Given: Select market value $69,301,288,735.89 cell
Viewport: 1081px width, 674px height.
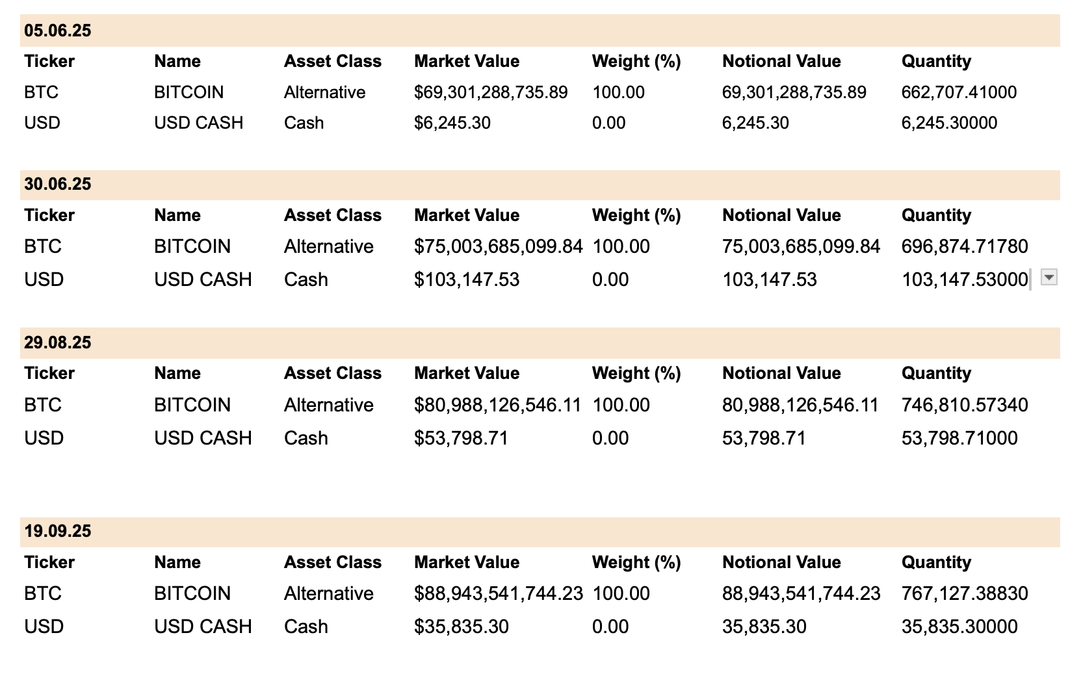Looking at the screenshot, I should [491, 92].
